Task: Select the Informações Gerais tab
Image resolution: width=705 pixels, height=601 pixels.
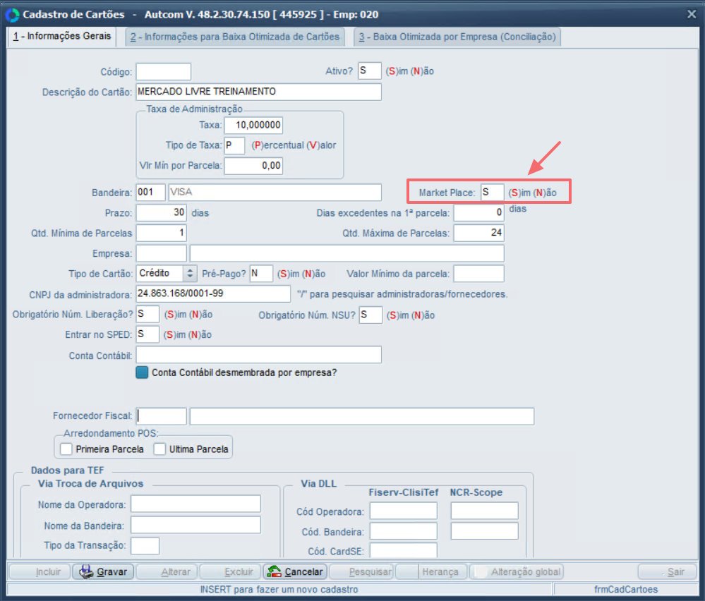Action: click(x=61, y=37)
